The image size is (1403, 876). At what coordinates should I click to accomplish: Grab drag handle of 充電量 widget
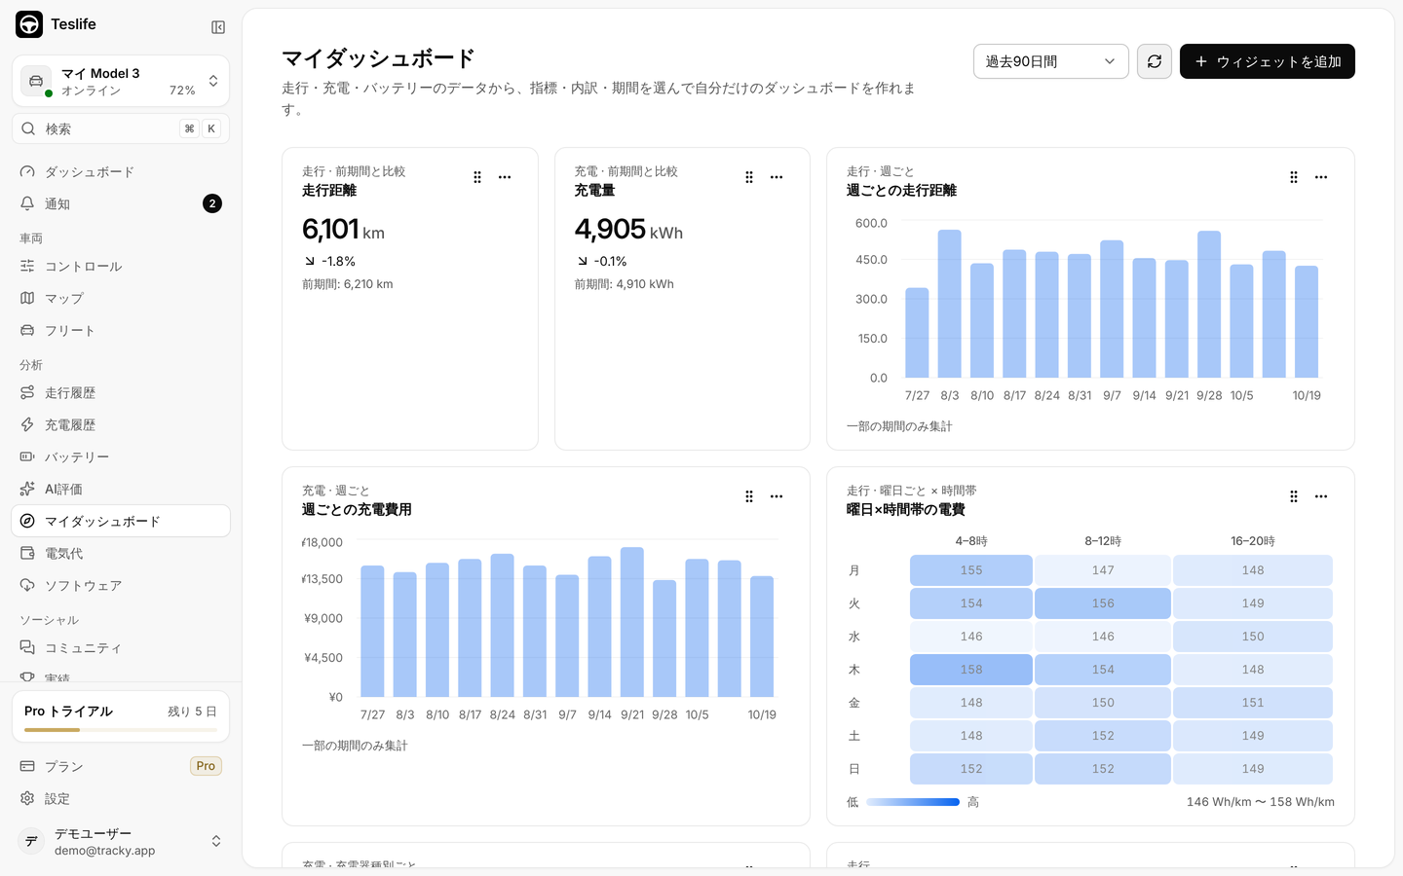point(749,177)
